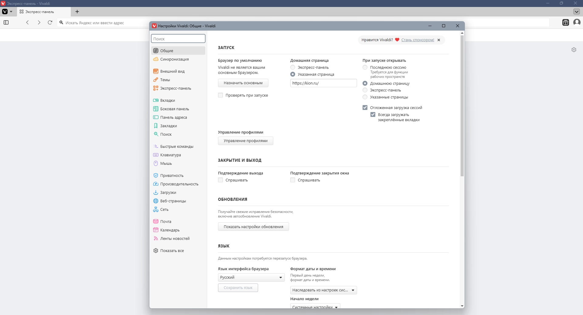Screen dimensions: 583x315
Task: Expand the tab list chevron button
Action: point(577,12)
